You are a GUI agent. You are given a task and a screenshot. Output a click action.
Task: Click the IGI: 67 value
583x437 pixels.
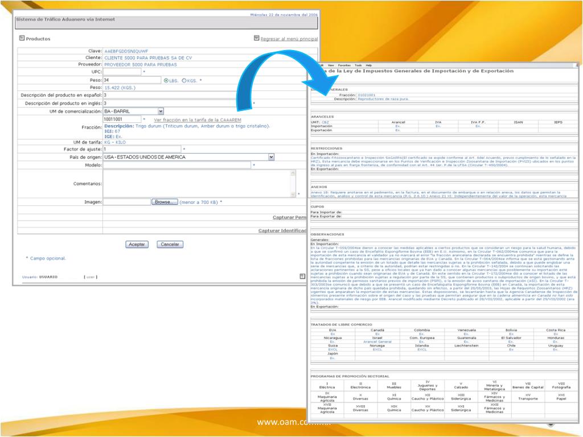112,131
